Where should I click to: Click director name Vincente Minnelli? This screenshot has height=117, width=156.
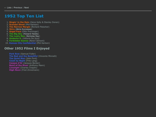(47, 56)
